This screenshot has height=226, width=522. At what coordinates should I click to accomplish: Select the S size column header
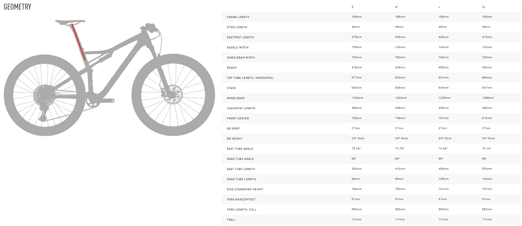pos(353,7)
